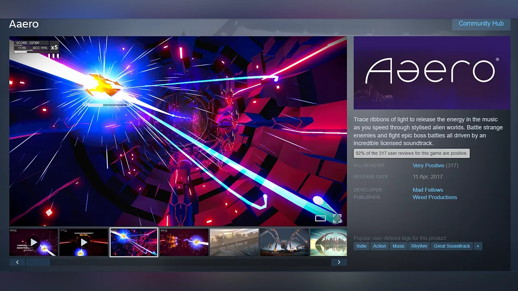
Task: Select the Music tag
Action: 398,246
